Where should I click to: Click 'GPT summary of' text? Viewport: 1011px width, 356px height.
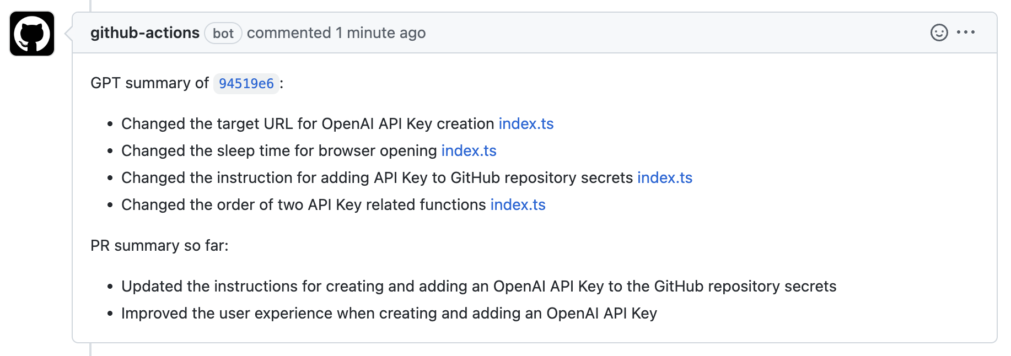tap(149, 83)
